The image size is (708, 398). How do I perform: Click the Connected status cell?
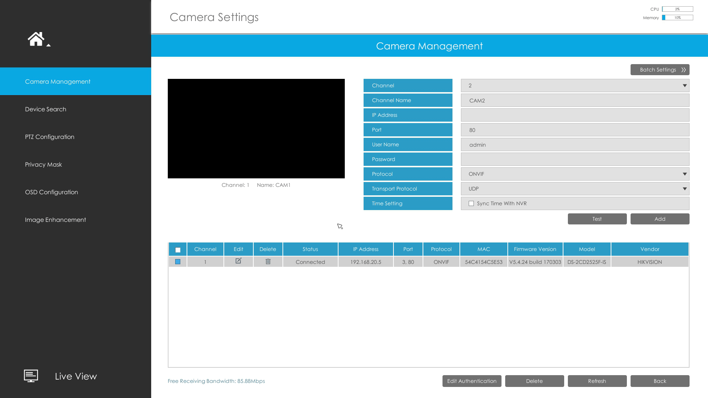point(310,262)
